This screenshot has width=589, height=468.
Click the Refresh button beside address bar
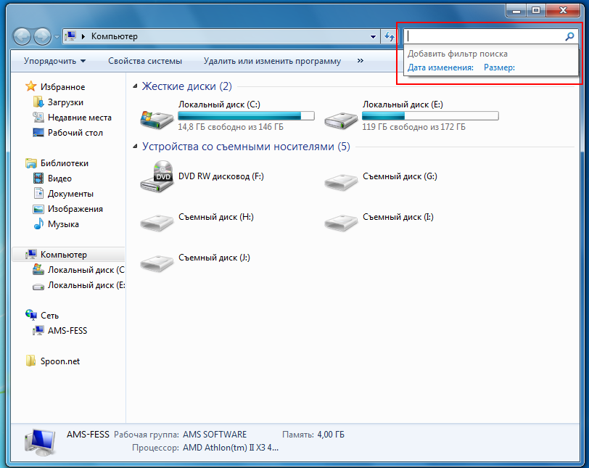point(389,36)
